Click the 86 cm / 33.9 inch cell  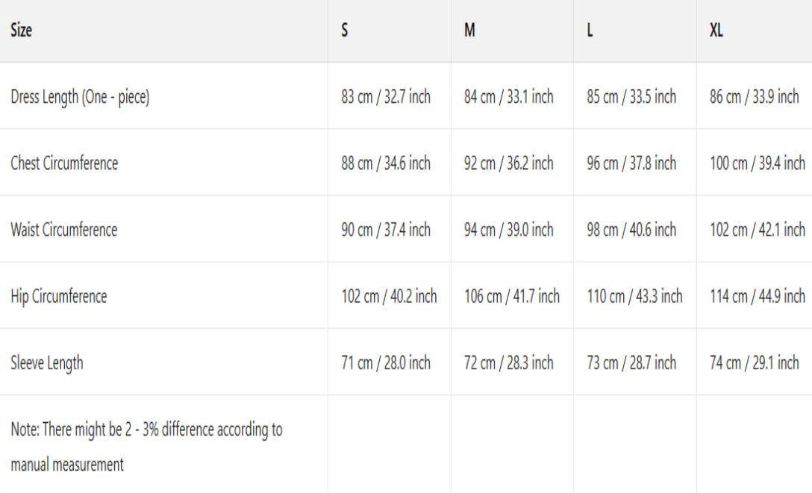click(x=754, y=97)
